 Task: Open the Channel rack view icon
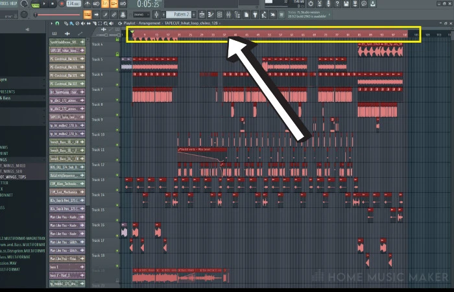tap(219, 14)
